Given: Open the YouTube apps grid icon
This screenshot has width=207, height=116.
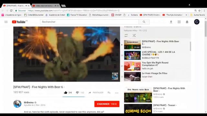Looking at the screenshot, I should [179, 22].
